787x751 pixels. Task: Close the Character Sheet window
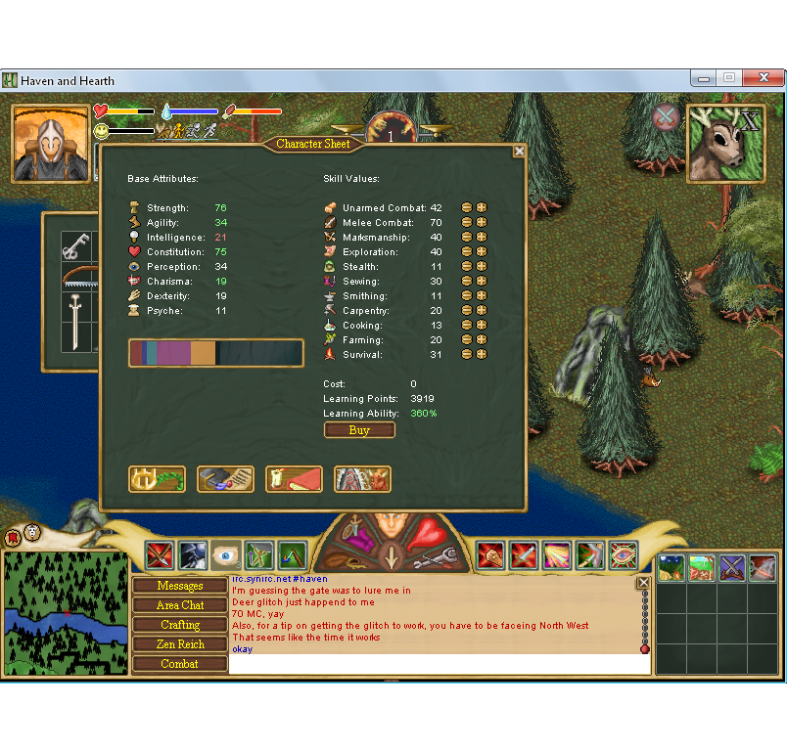519,151
